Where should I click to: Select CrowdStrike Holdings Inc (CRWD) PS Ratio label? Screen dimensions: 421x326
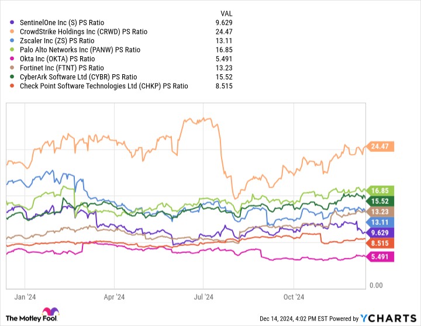pos(84,32)
